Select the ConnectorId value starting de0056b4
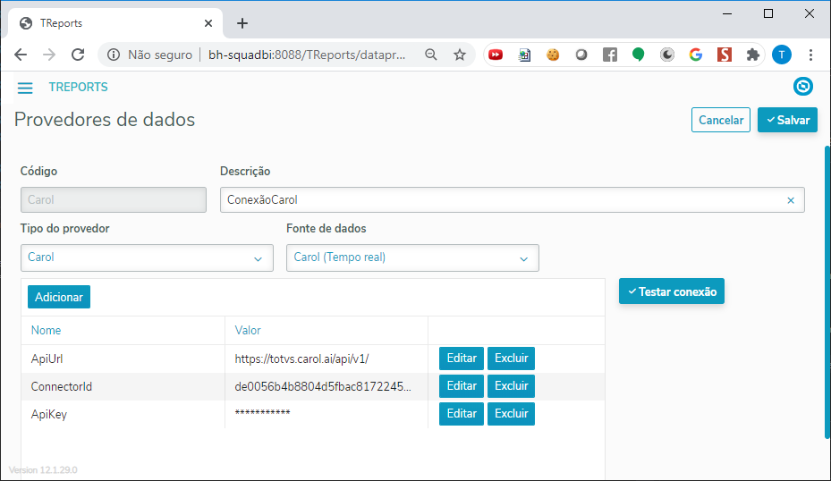This screenshot has height=481, width=831. (326, 386)
